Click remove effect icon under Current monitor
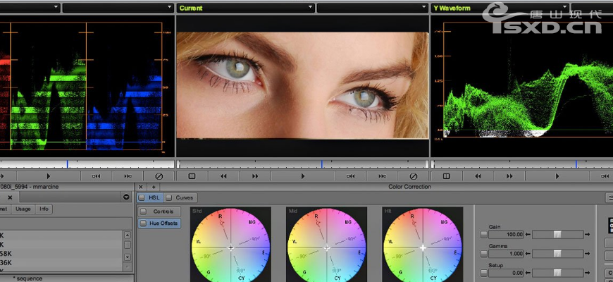 (414, 176)
